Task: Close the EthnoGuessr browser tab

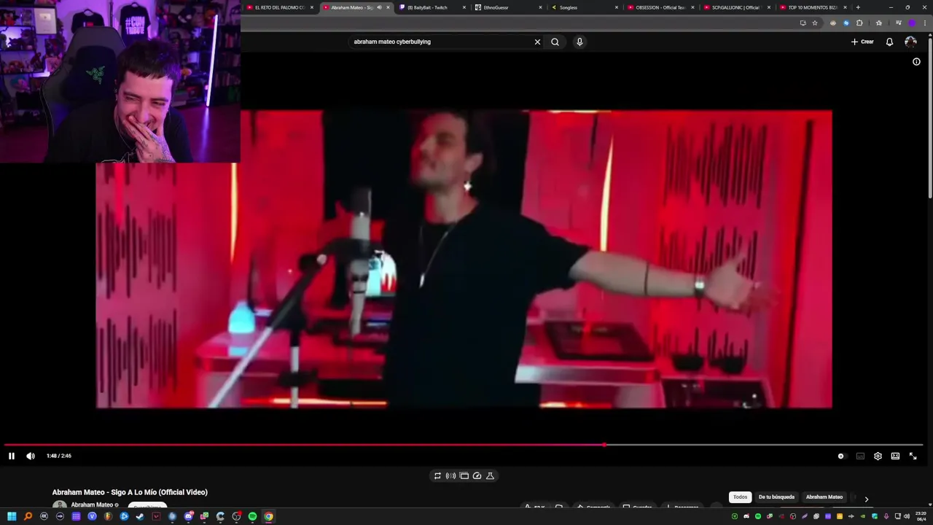Action: pyautogui.click(x=540, y=7)
